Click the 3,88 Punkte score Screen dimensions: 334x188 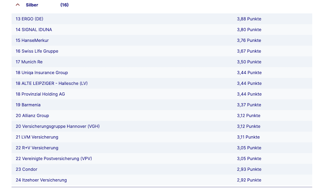pos(249,19)
